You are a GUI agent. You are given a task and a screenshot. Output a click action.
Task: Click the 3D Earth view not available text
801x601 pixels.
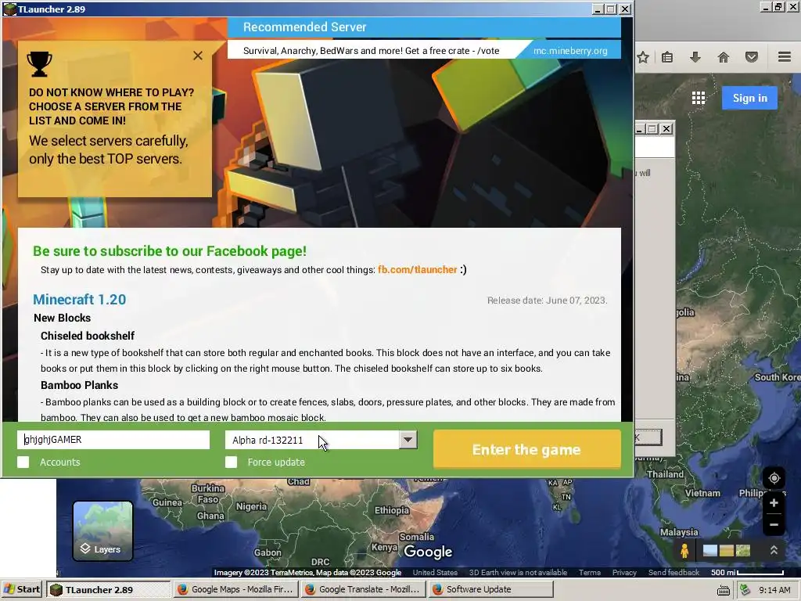[x=518, y=572]
